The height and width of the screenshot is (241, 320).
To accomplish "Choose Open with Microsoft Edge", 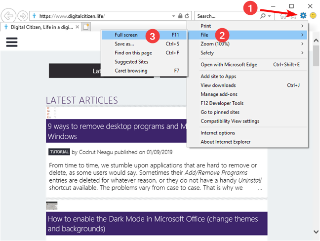I will [x=247, y=65].
